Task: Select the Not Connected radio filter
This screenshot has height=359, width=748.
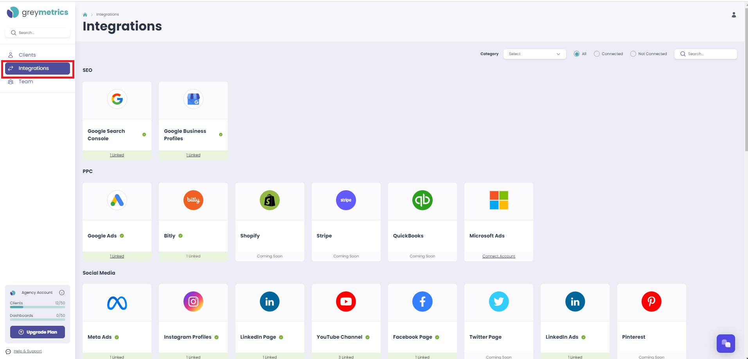Action: pos(633,54)
